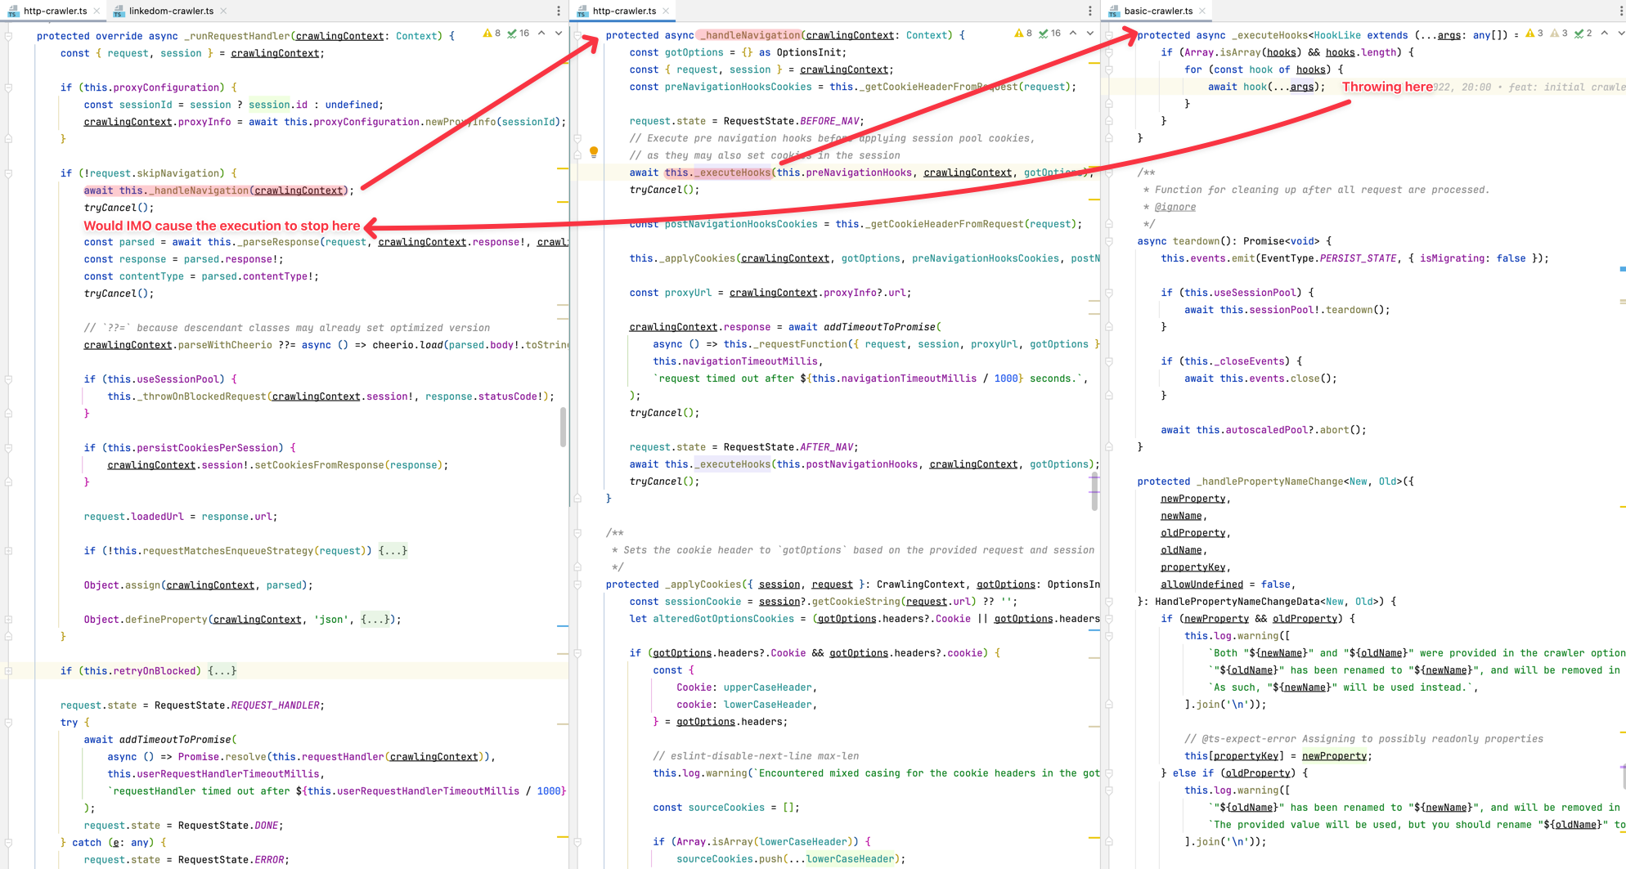Collapse the _applyCookies method fold marker
This screenshot has height=869, width=1626.
[x=577, y=585]
